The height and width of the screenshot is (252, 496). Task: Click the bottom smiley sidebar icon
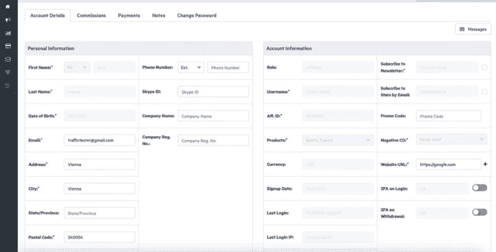click(x=7, y=85)
